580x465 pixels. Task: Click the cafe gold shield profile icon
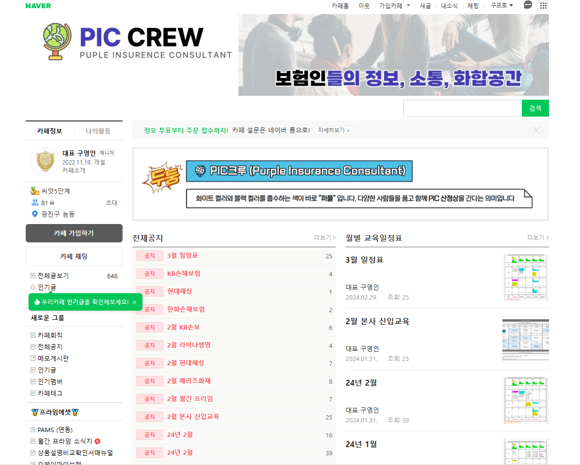coord(45,161)
